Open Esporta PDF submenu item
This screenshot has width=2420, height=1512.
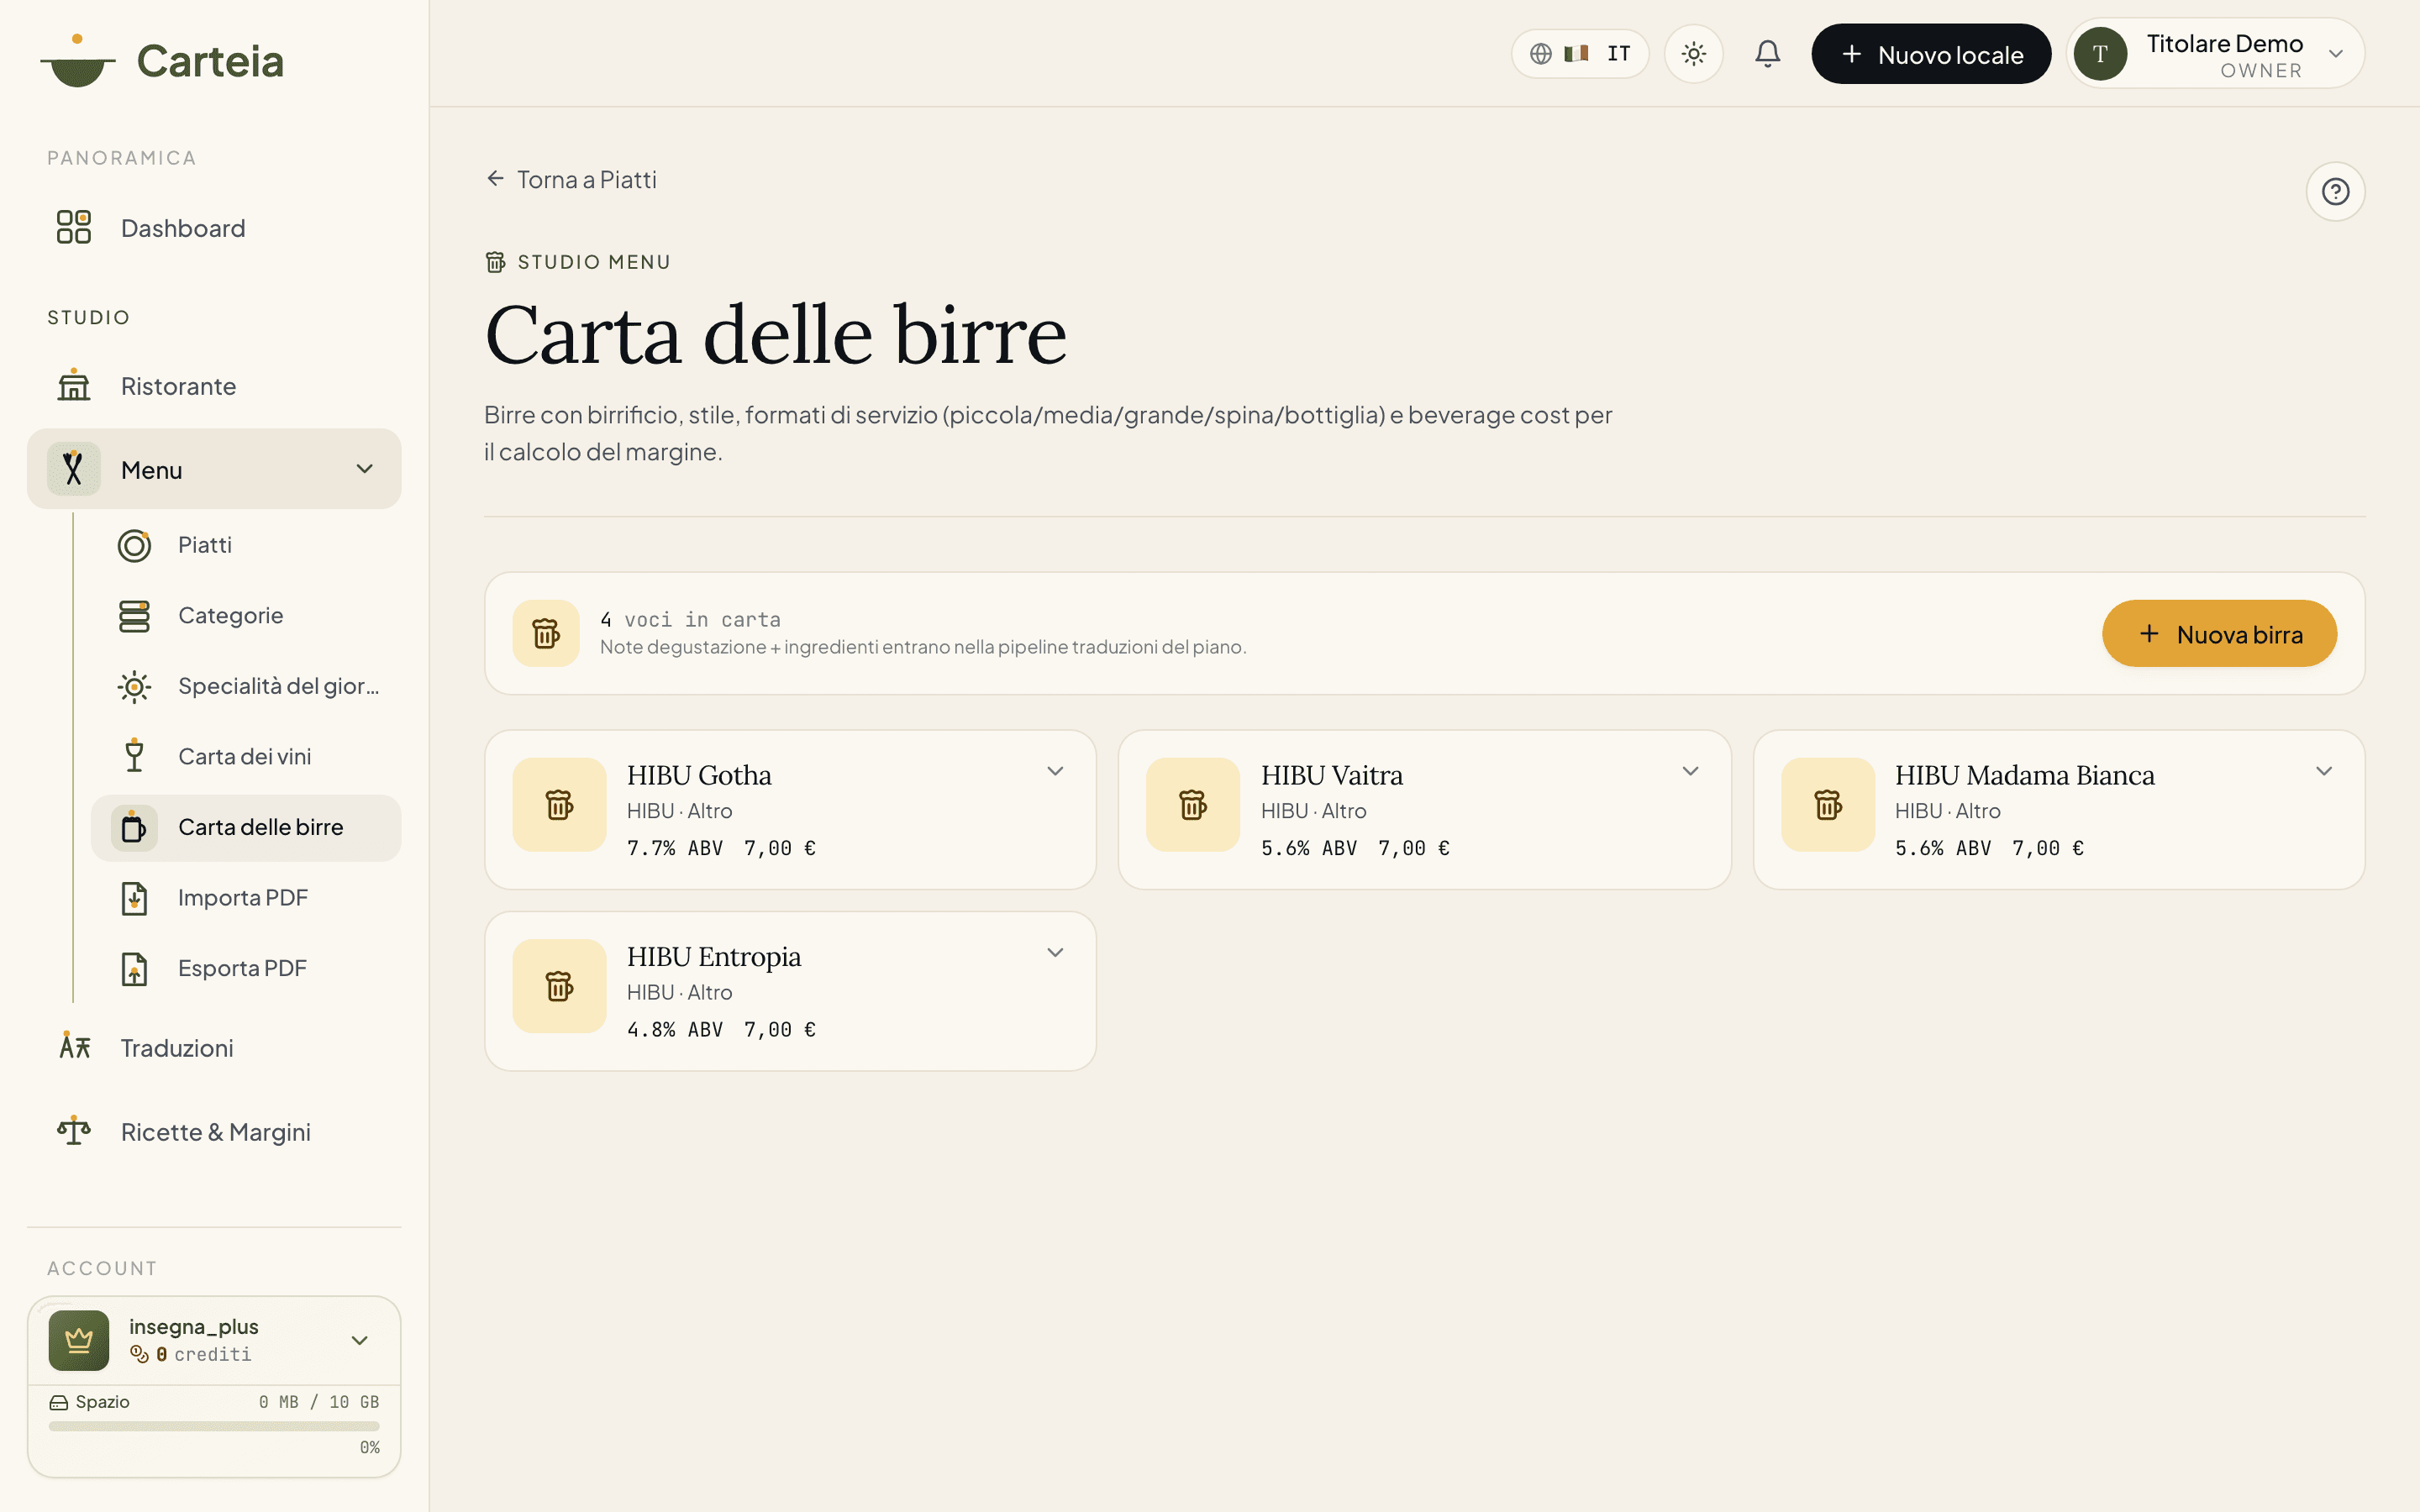[x=246, y=968]
